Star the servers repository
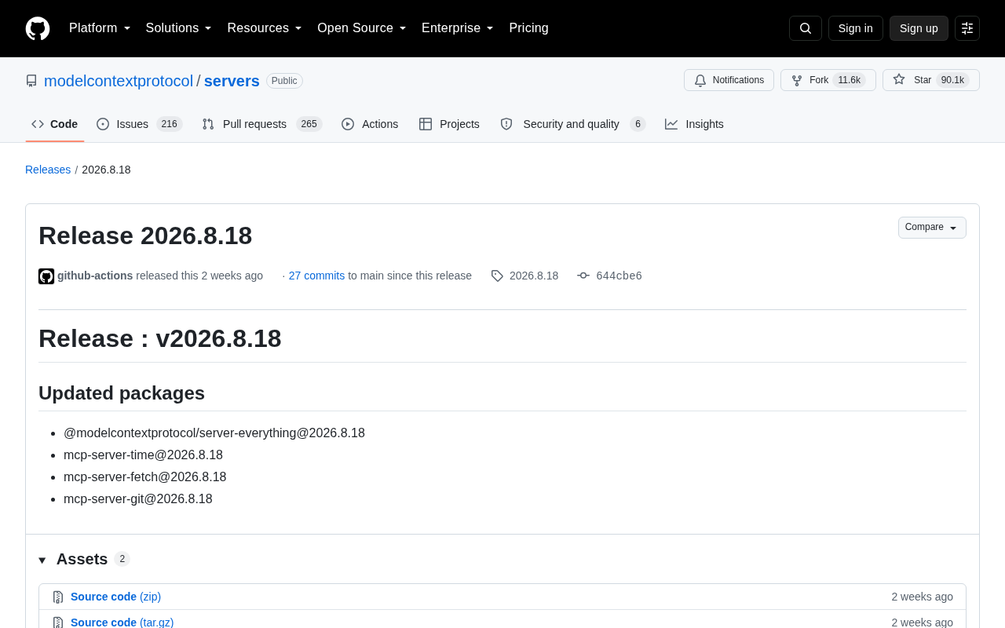Image resolution: width=1005 pixels, height=628 pixels. pos(931,80)
